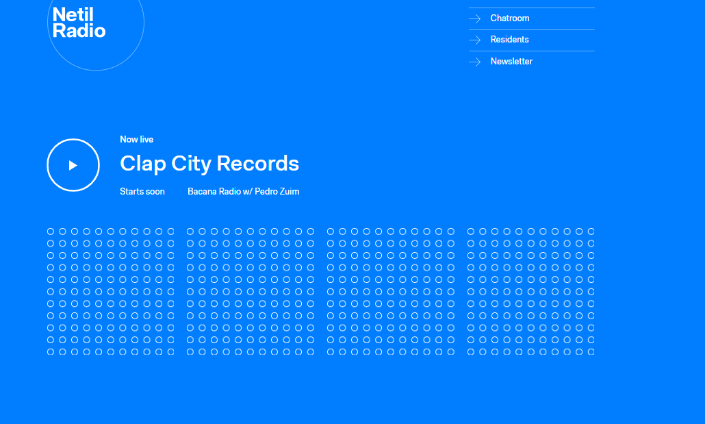The height and width of the screenshot is (424, 705).
Task: Click the Now live label
Action: (x=136, y=140)
